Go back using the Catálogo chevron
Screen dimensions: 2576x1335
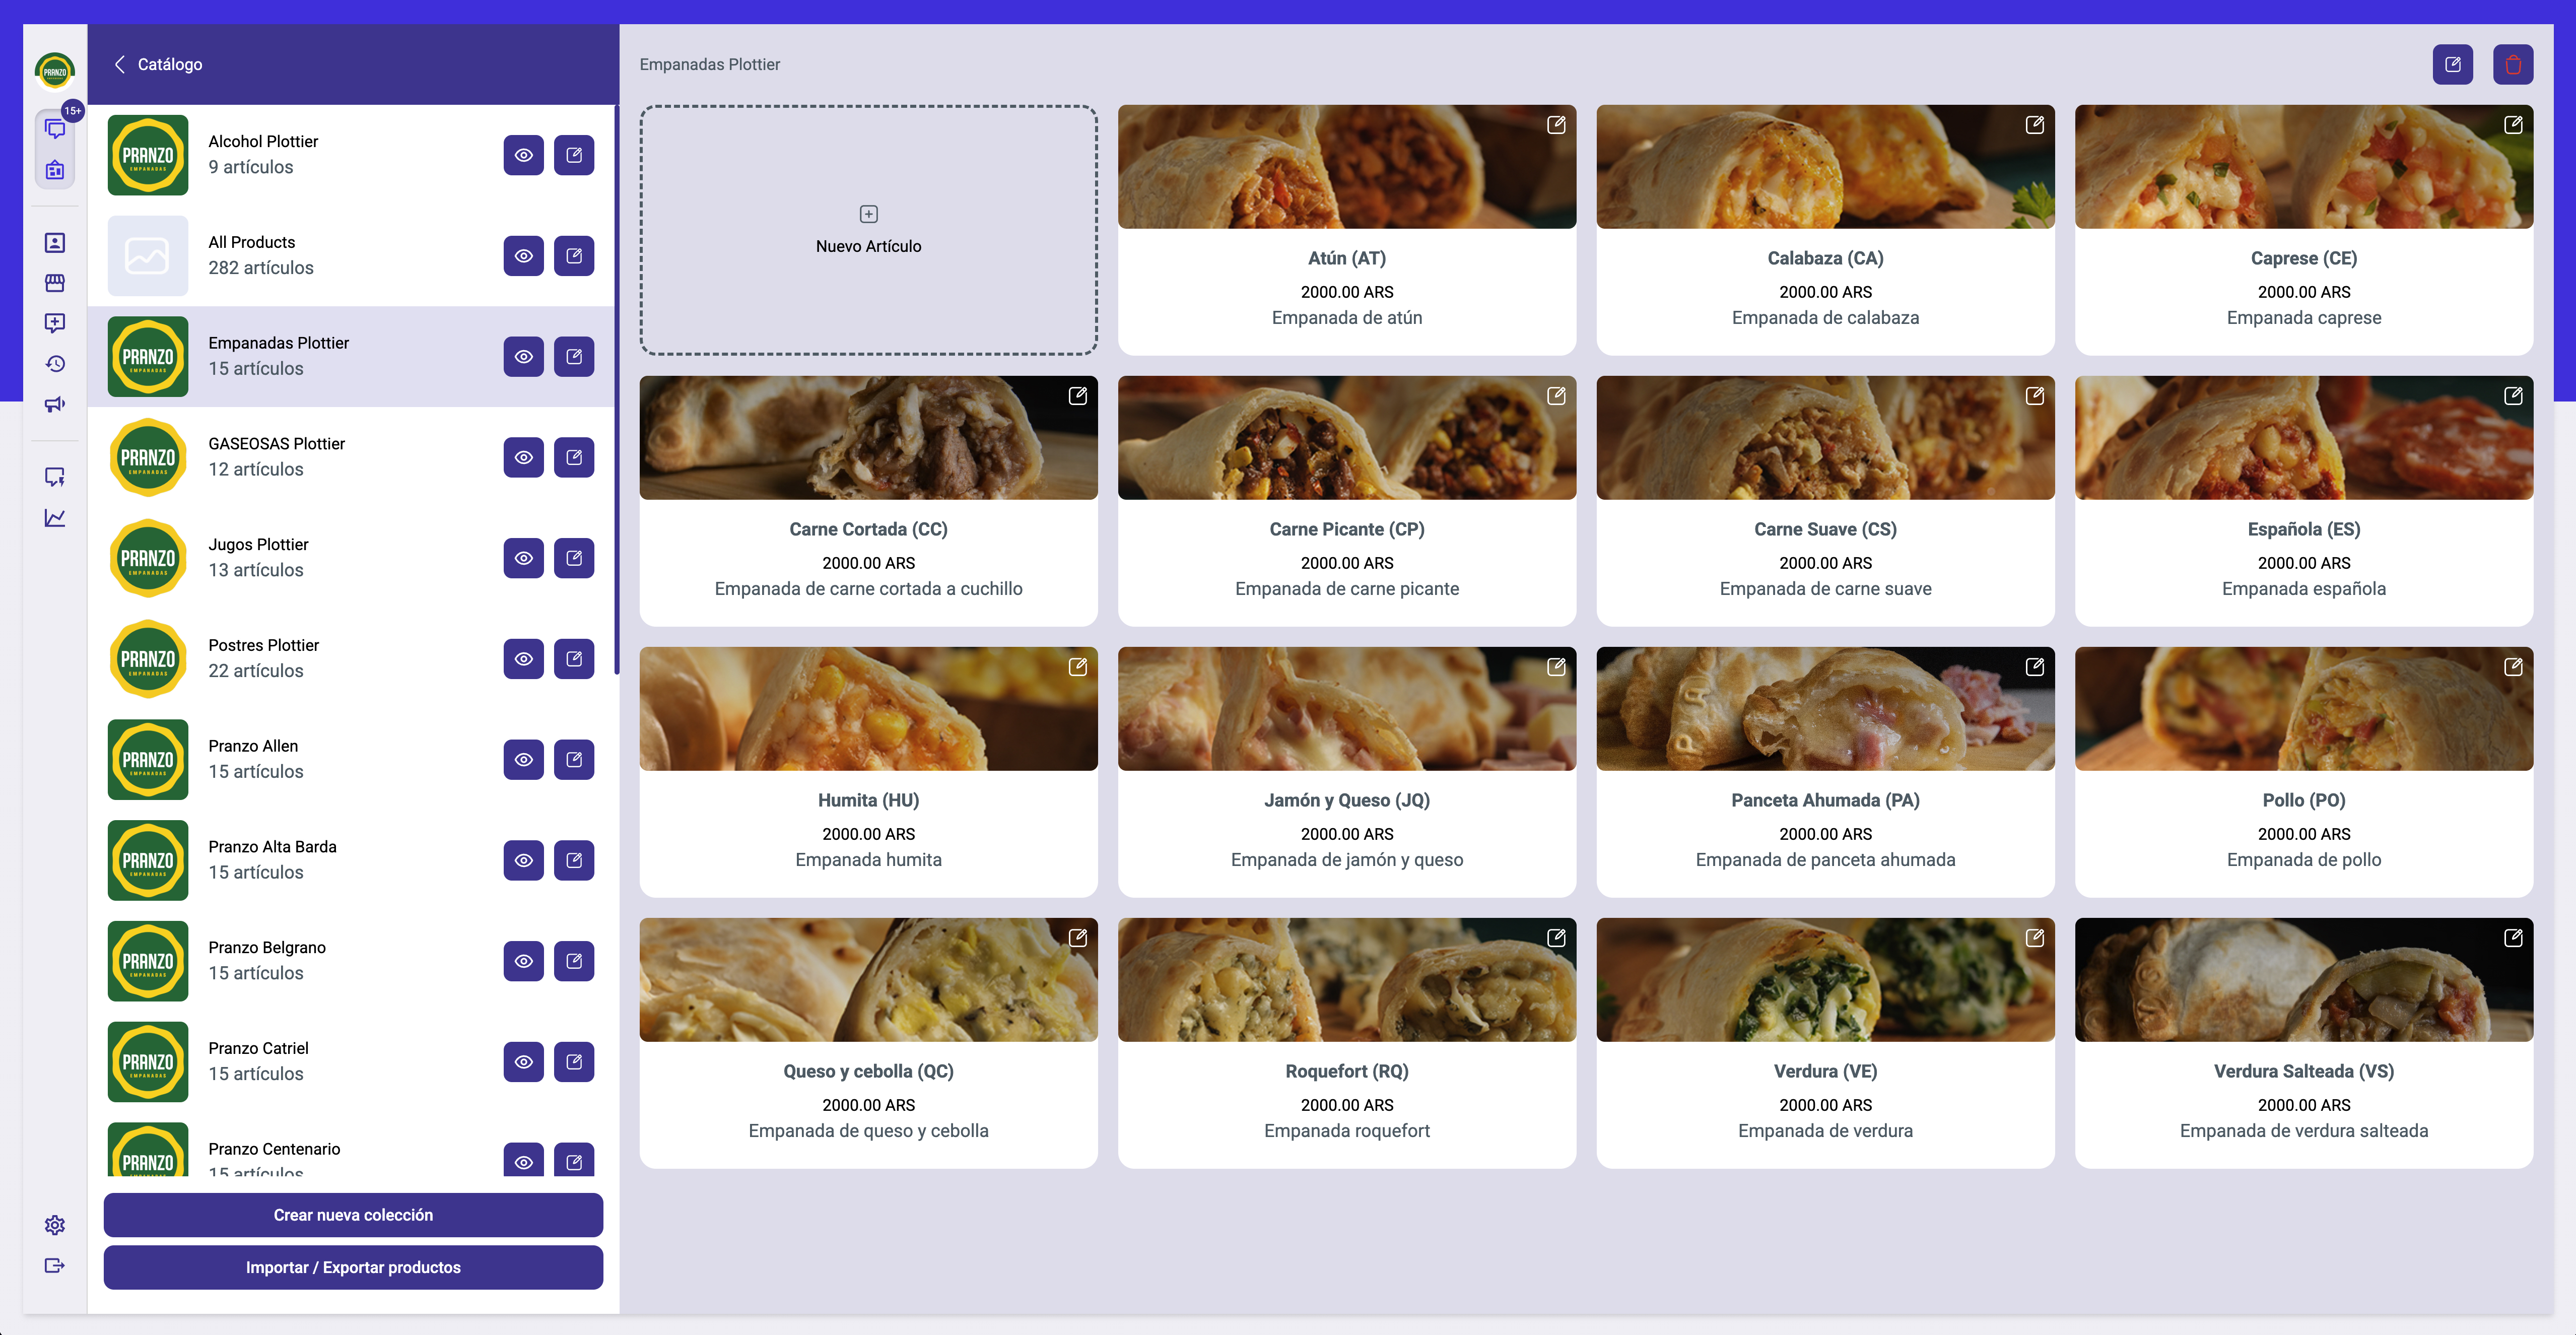click(x=120, y=65)
